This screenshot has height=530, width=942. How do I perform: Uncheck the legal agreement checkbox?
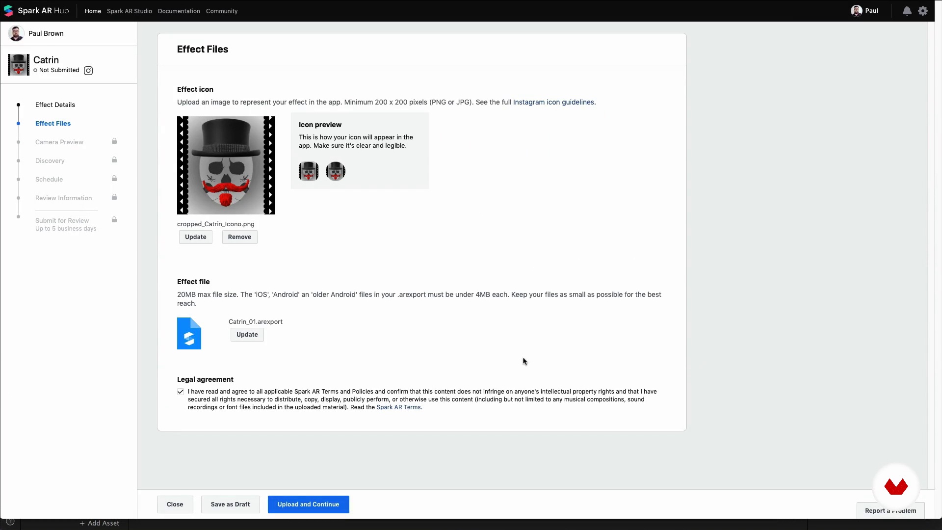[181, 392]
